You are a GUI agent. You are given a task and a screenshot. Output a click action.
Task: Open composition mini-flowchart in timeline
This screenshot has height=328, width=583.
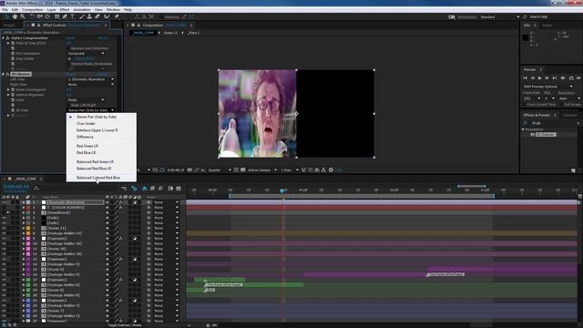tap(124, 189)
